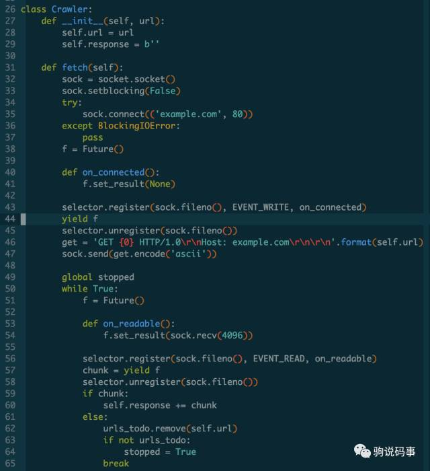Click line number 65 in the gutter

10,463
